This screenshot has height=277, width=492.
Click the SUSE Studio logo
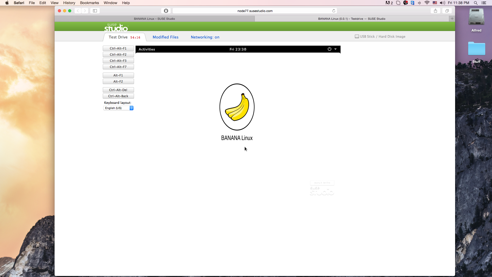point(116,27)
